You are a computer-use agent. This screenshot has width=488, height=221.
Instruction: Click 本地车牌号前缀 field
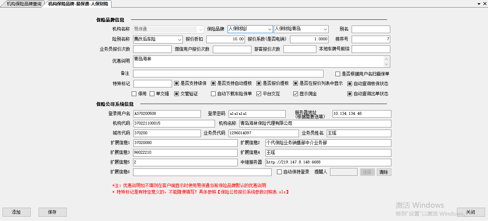(x=371, y=49)
